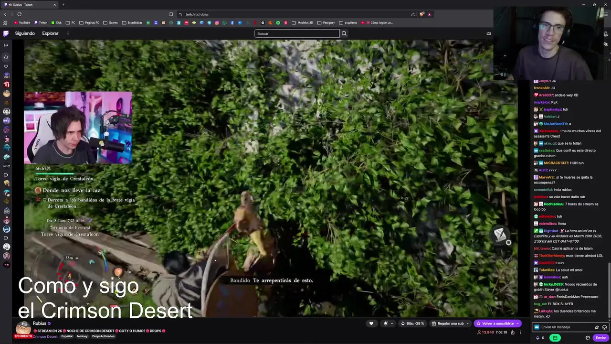Bookmark this page icon
Image resolution: width=611 pixels, height=344 pixels.
[171, 14]
